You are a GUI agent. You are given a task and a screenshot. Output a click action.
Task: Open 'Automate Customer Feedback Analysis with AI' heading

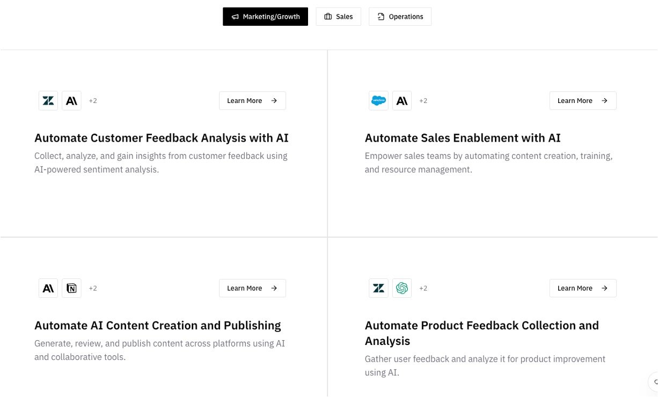tap(162, 138)
